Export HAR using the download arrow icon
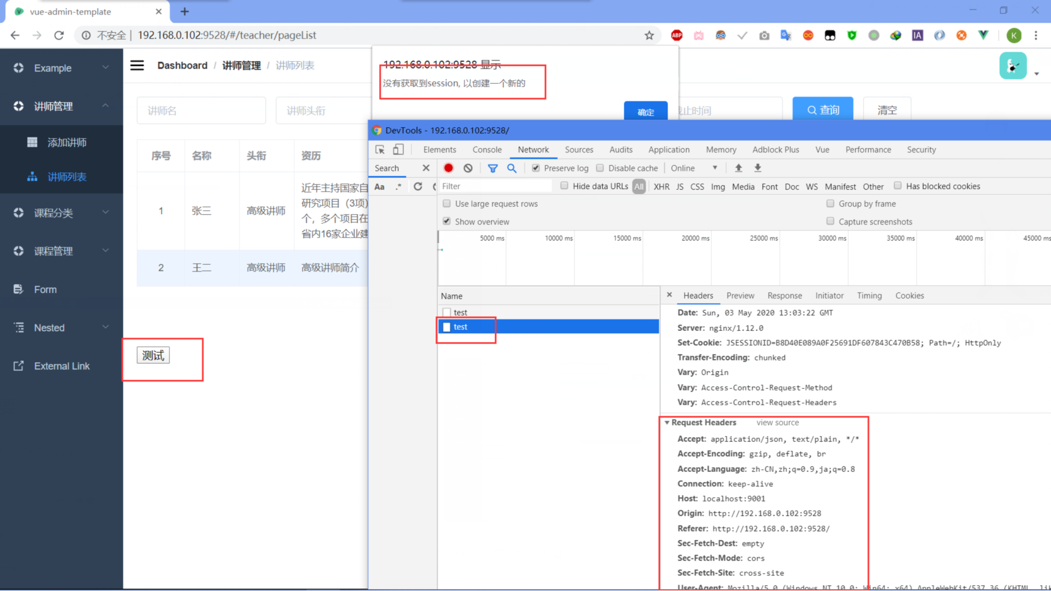1051x591 pixels. (757, 168)
